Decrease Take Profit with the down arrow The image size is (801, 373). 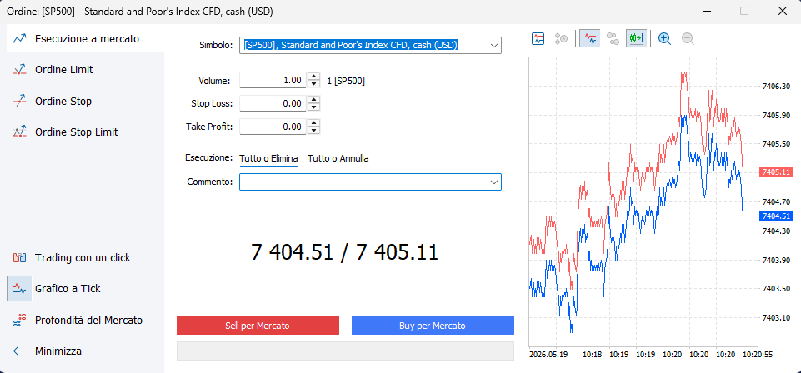[x=314, y=130]
